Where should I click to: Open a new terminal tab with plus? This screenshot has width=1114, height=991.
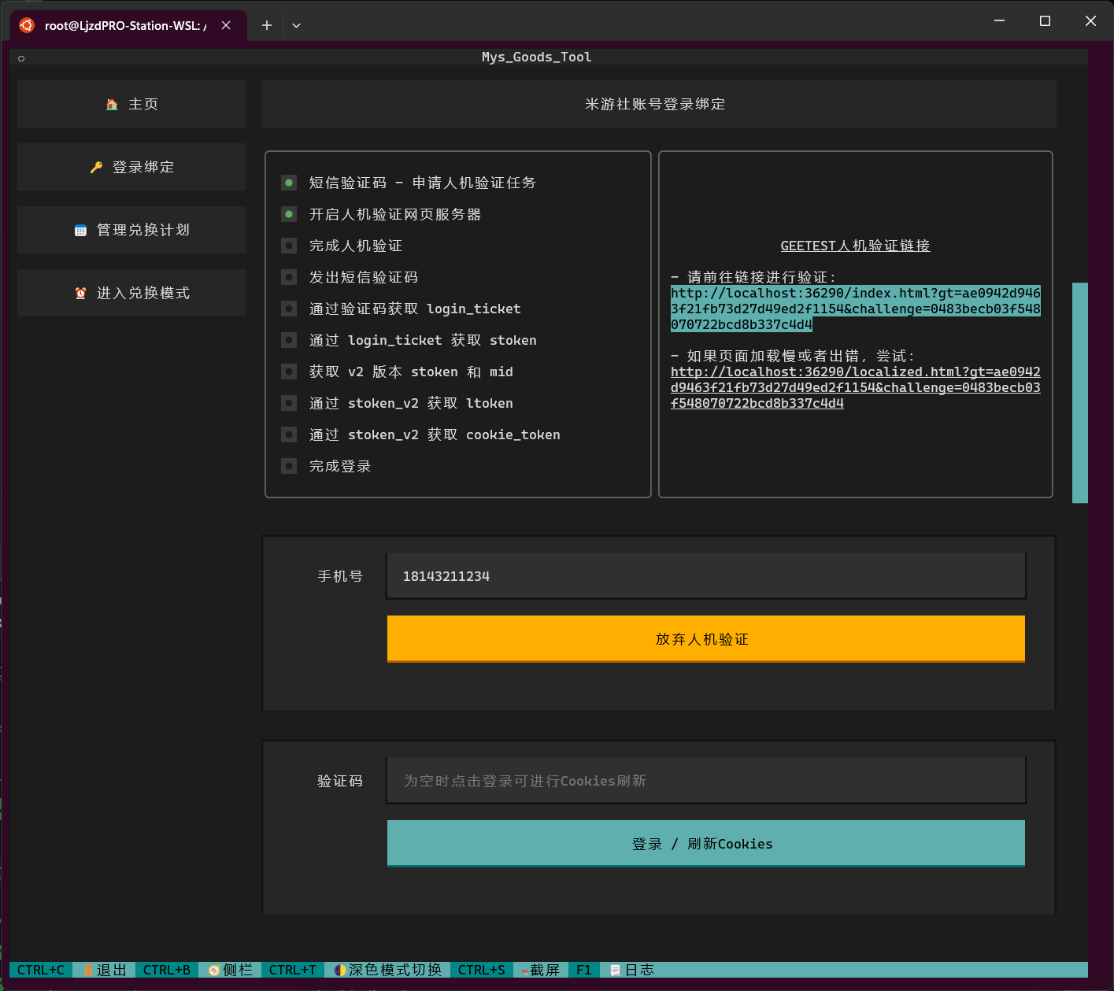click(266, 25)
